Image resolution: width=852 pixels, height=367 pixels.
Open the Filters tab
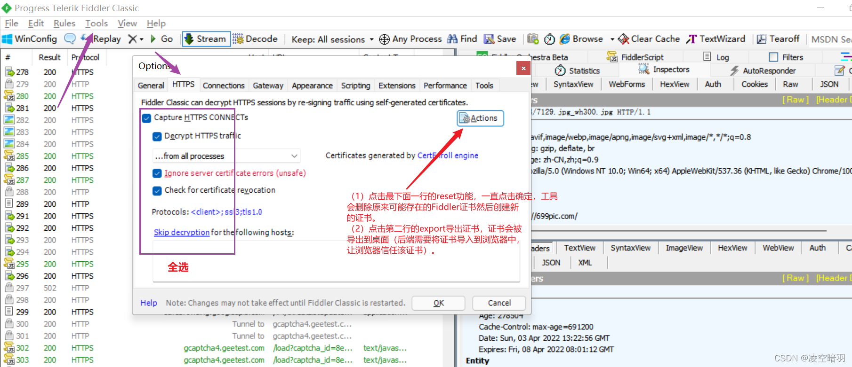(786, 57)
